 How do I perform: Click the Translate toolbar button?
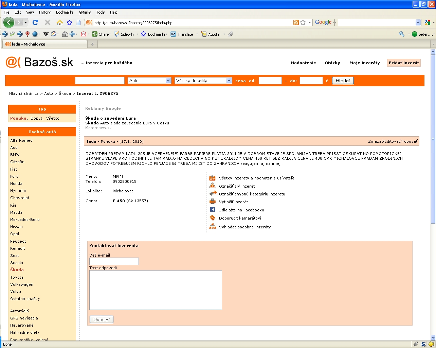pos(182,34)
